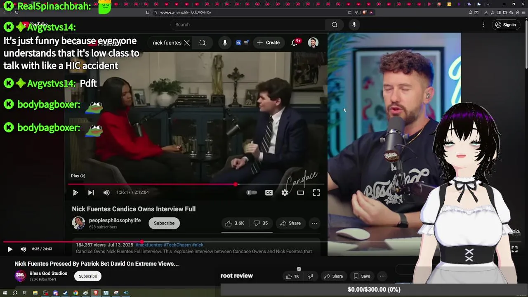Enter fullscreen on the outer video player

point(514,249)
